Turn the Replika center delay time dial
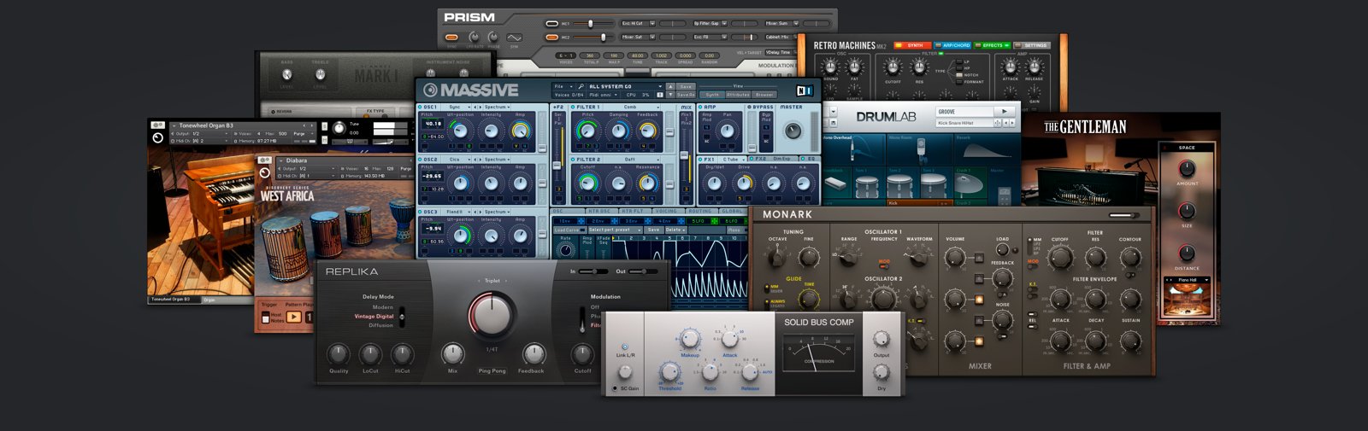This screenshot has height=431, width=1368. [491, 315]
